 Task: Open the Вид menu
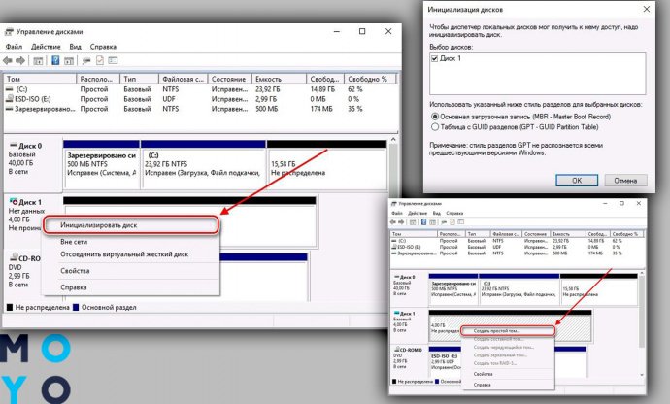coord(75,47)
